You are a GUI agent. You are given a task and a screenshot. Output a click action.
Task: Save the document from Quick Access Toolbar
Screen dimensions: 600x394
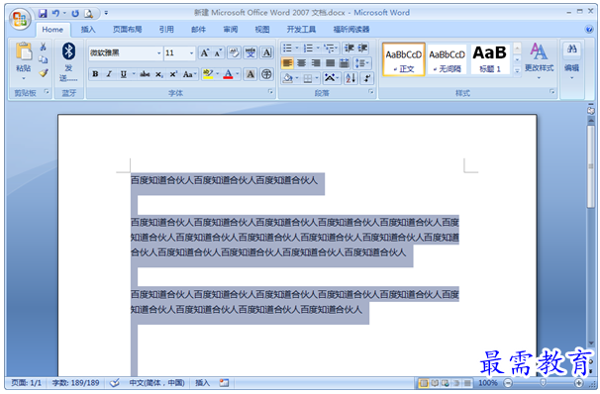(x=43, y=14)
